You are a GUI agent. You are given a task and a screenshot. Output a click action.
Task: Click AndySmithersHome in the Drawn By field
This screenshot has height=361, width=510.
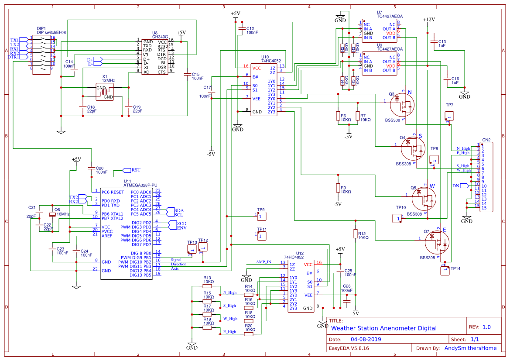click(470, 348)
